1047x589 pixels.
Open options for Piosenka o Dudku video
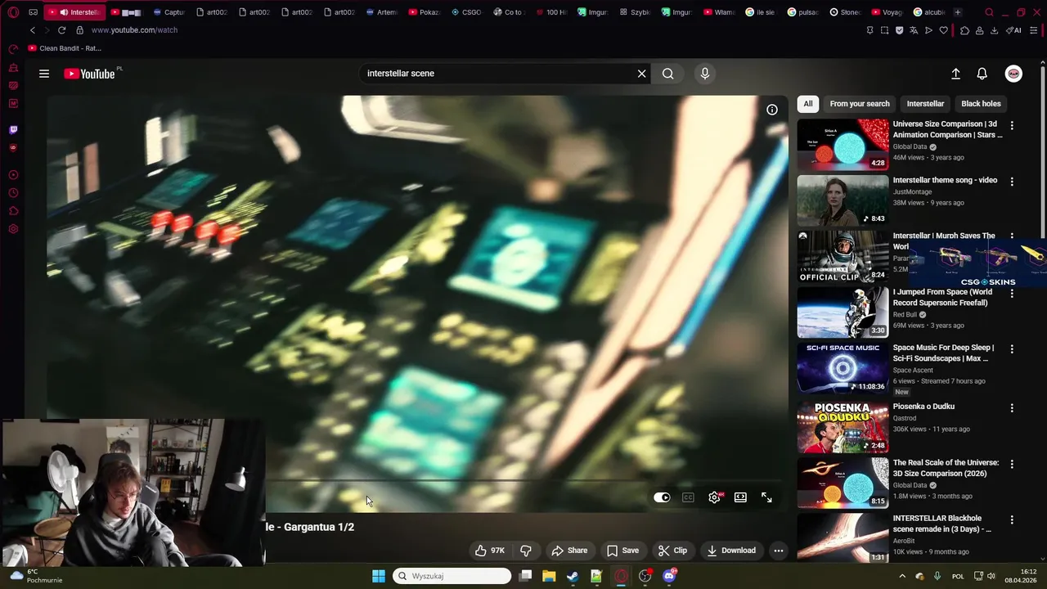click(x=1012, y=407)
